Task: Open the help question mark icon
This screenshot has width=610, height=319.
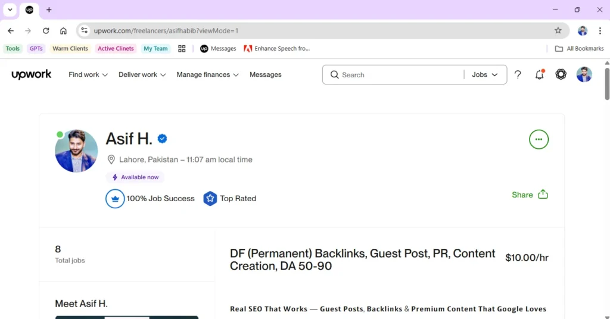Action: [518, 75]
